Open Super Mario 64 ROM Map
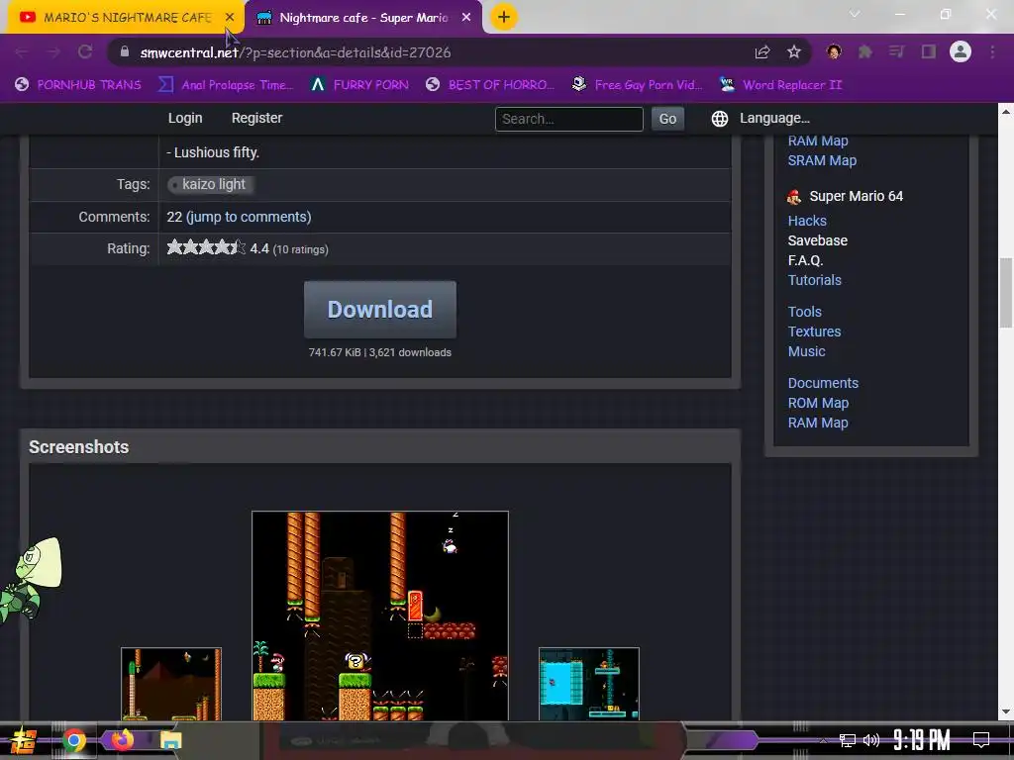This screenshot has width=1014, height=760. pyautogui.click(x=818, y=404)
